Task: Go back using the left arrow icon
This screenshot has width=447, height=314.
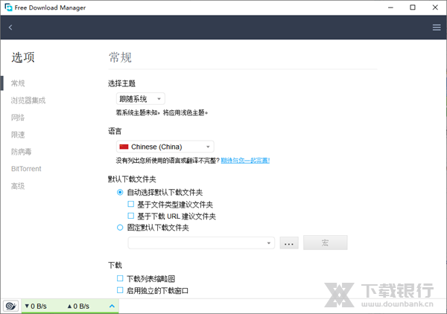Action: pyautogui.click(x=10, y=28)
